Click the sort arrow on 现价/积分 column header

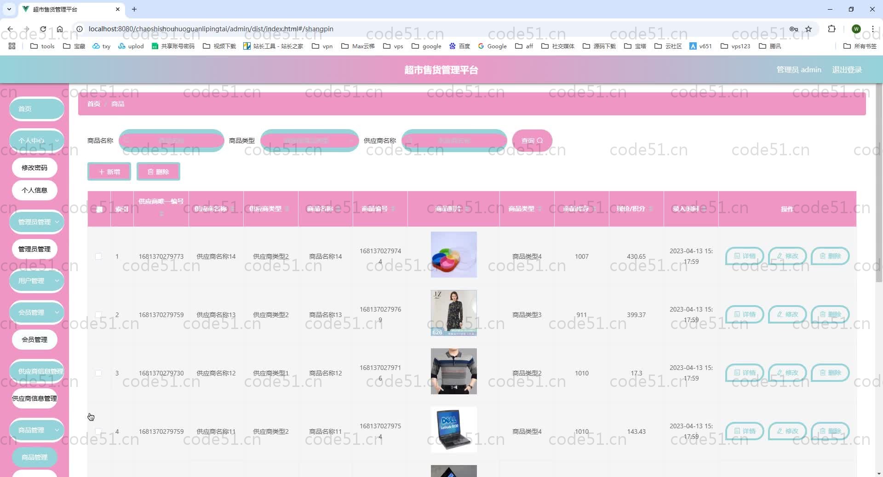click(x=650, y=209)
